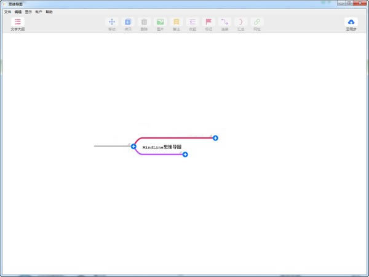The image size is (369, 277).
Task: Open the 文本大纲 text outline view
Action: pos(18,25)
